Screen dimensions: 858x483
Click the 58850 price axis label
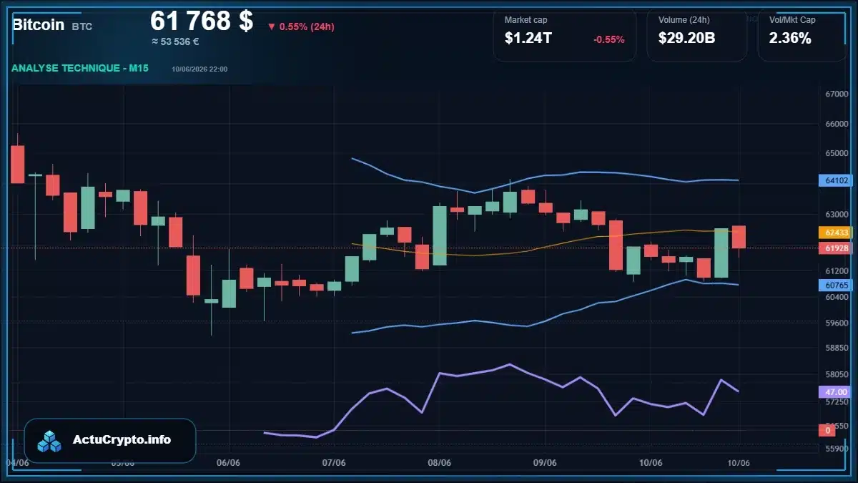(x=836, y=348)
